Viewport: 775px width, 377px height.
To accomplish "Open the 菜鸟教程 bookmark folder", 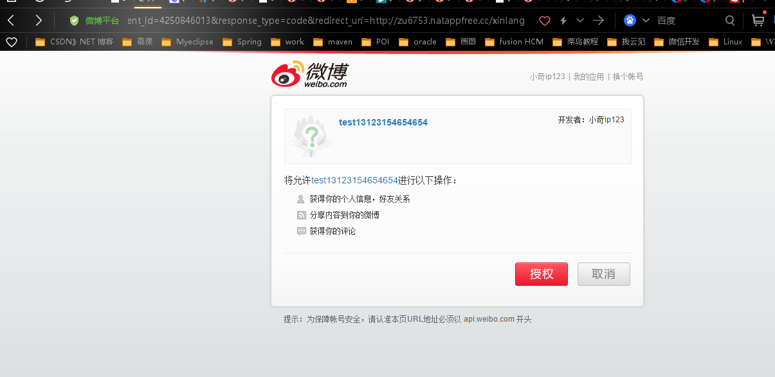I will 575,42.
